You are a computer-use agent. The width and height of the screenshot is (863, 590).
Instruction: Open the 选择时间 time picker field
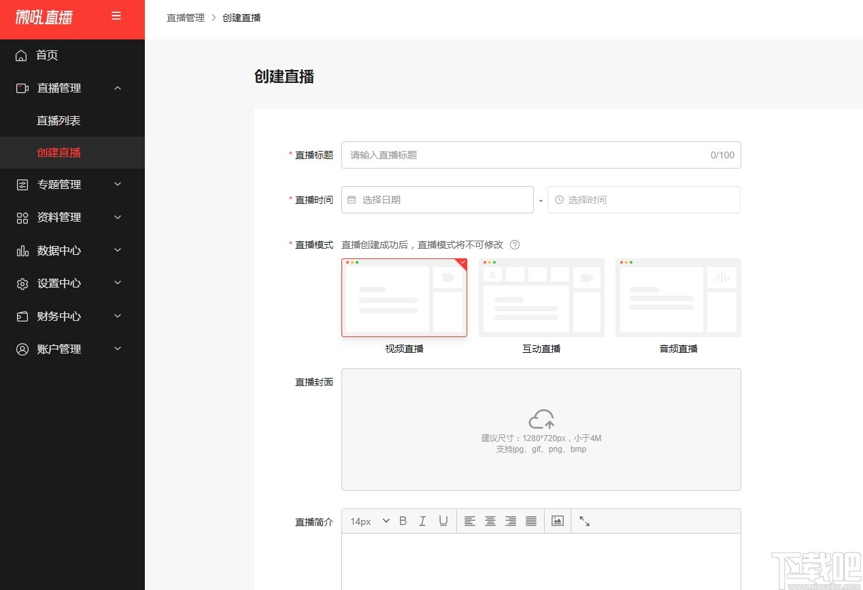pos(644,200)
